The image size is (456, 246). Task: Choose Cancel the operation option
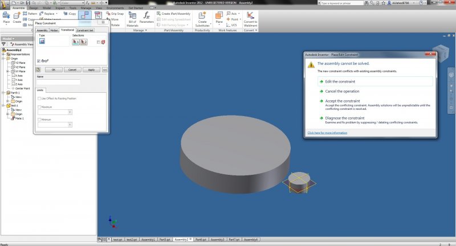point(342,91)
